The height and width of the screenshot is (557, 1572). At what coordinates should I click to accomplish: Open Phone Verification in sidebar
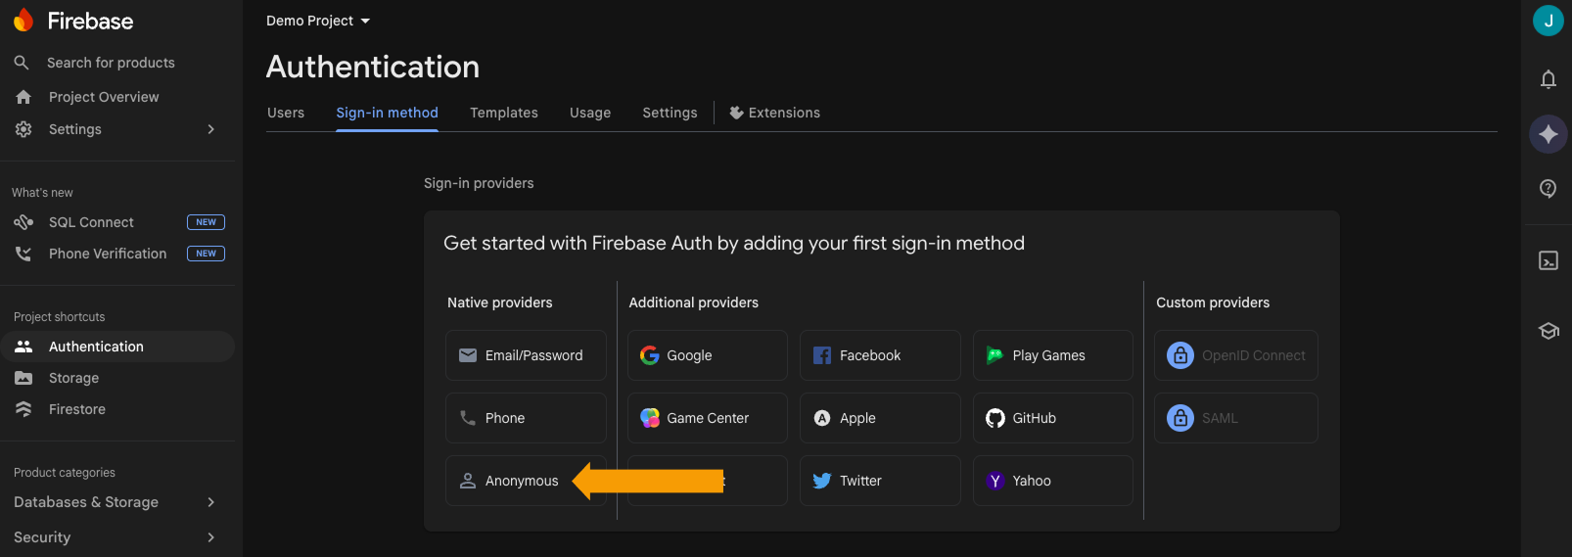pyautogui.click(x=117, y=254)
